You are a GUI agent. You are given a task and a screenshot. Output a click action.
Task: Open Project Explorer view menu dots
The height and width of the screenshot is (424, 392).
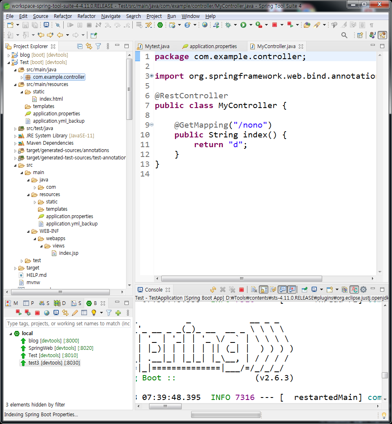pos(108,46)
